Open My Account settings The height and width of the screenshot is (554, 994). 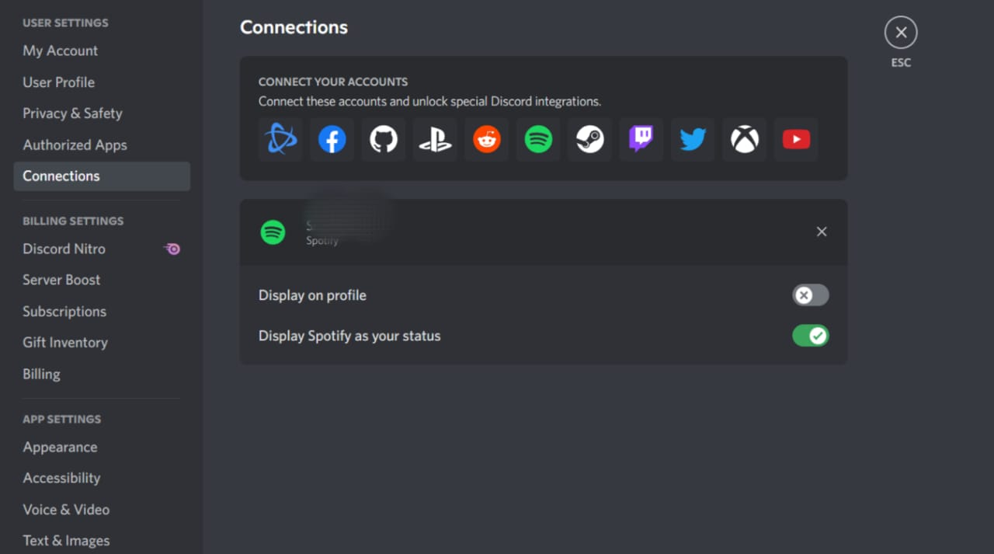tap(102, 51)
